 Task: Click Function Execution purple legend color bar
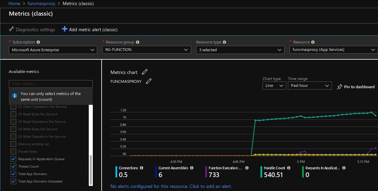(206, 172)
